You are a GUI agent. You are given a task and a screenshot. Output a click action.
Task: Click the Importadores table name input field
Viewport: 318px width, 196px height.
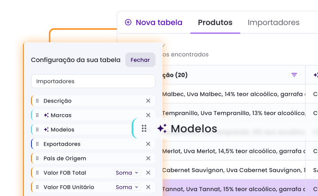click(x=93, y=81)
